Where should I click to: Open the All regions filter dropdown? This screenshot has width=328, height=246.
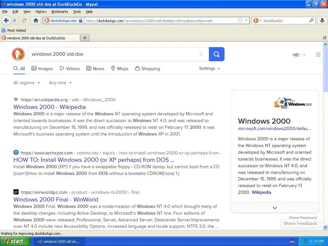pyautogui.click(x=27, y=83)
